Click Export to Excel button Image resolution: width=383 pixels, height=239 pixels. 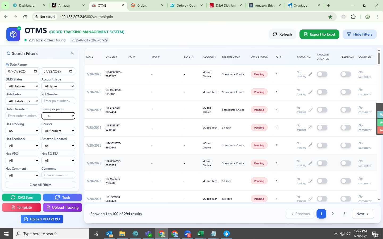tap(319, 34)
